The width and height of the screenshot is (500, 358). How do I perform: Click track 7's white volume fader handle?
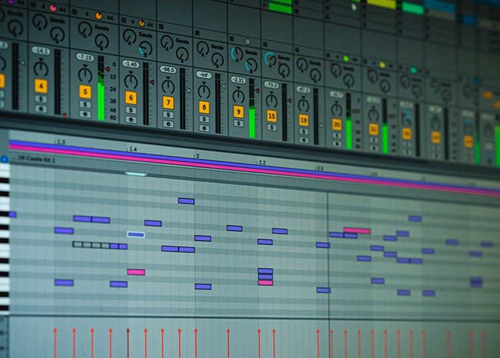tap(188, 90)
